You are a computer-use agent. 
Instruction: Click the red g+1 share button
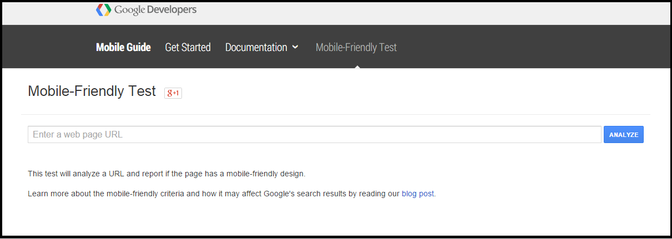(173, 93)
